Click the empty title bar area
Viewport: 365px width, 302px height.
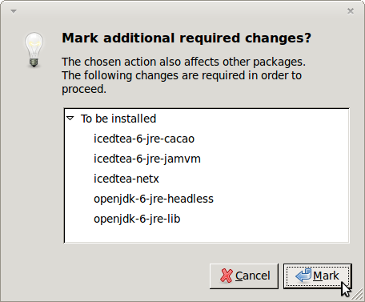pos(182,11)
